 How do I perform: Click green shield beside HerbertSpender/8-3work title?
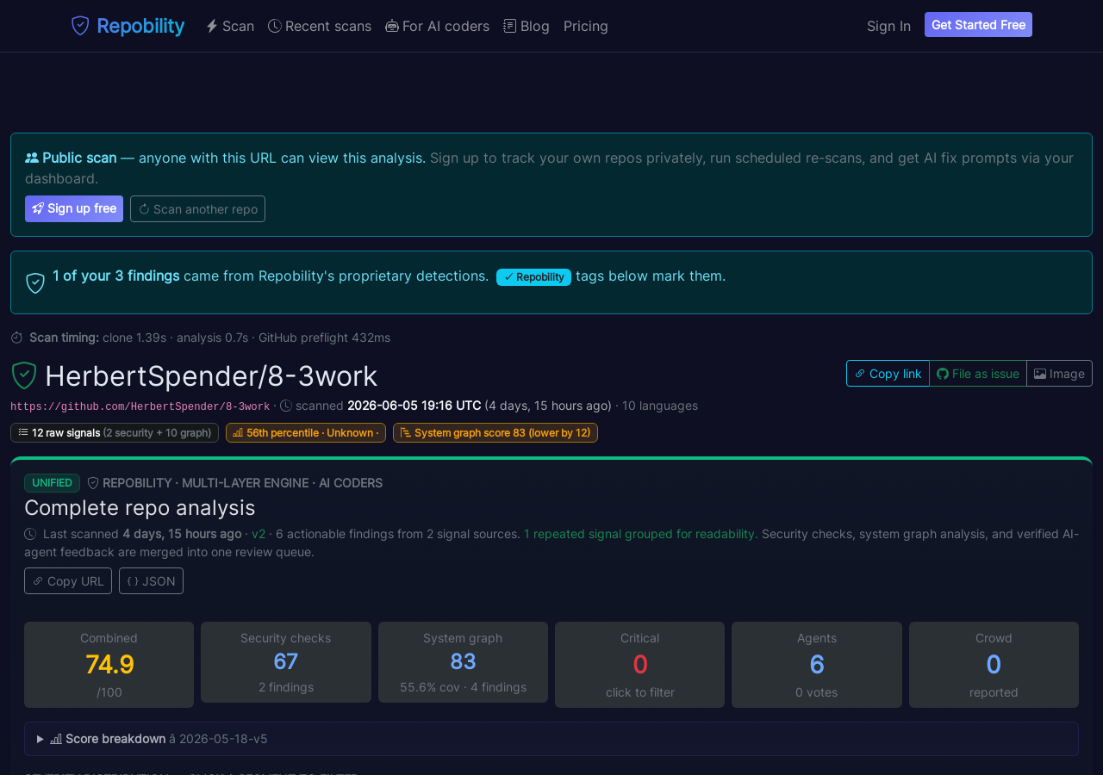pos(24,375)
